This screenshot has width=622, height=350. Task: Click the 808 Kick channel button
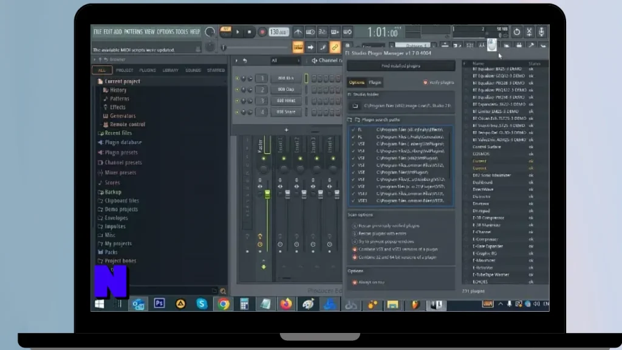[285, 78]
